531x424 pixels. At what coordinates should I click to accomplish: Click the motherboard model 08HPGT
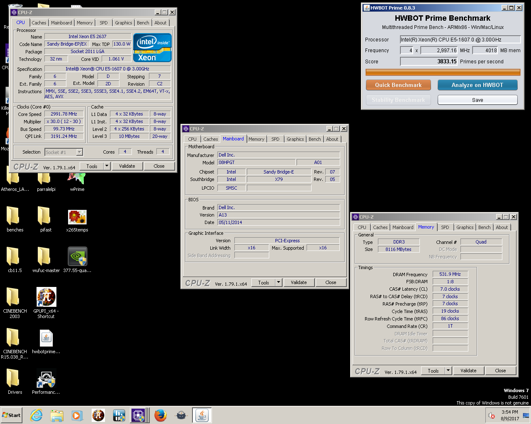coord(256,162)
